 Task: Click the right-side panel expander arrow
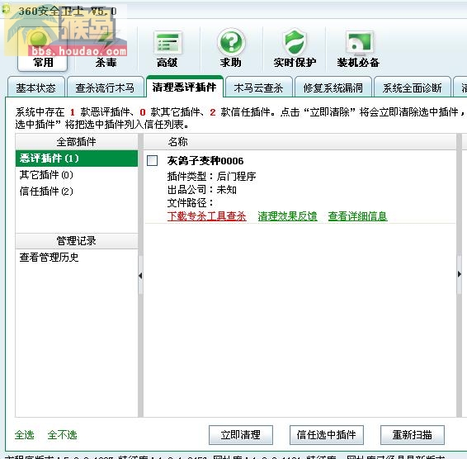(x=460, y=274)
